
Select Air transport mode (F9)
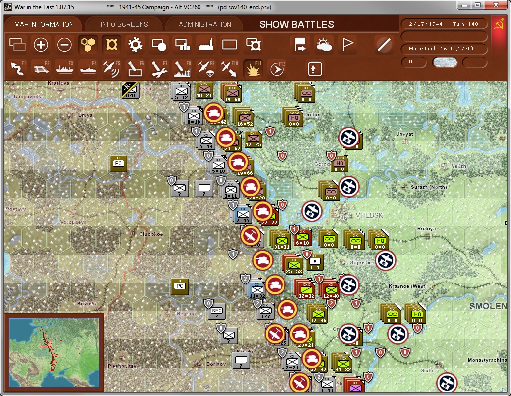pyautogui.click(x=206, y=68)
